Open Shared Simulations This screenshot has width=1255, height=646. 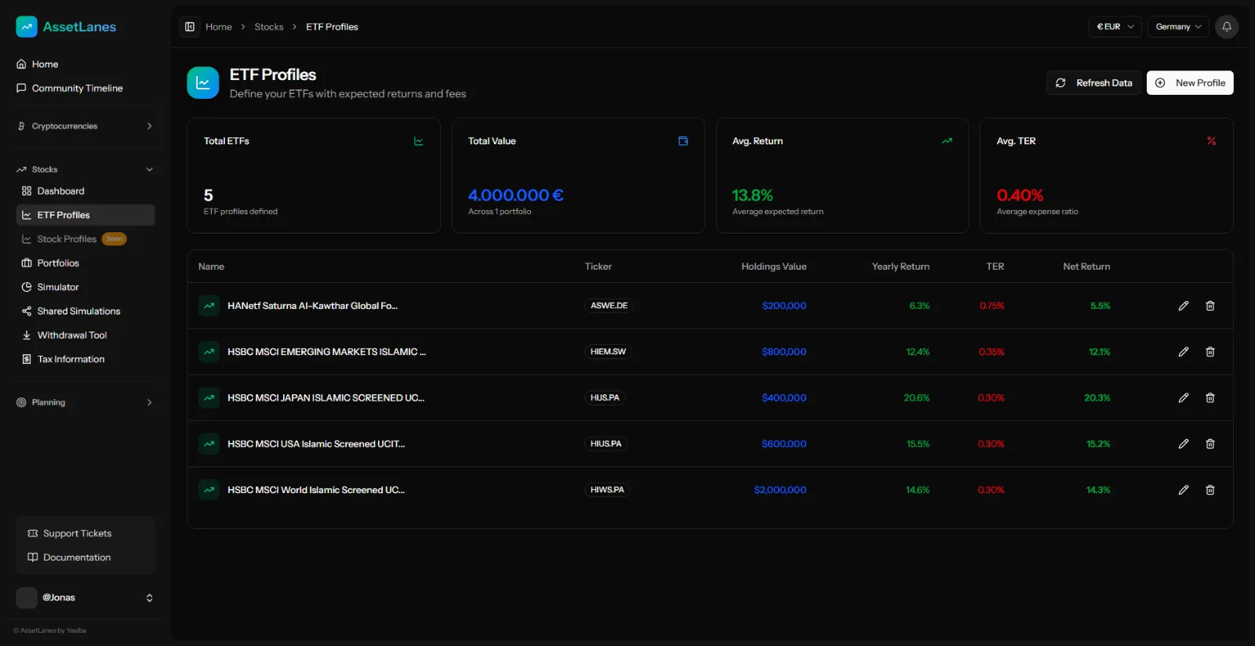[85, 311]
